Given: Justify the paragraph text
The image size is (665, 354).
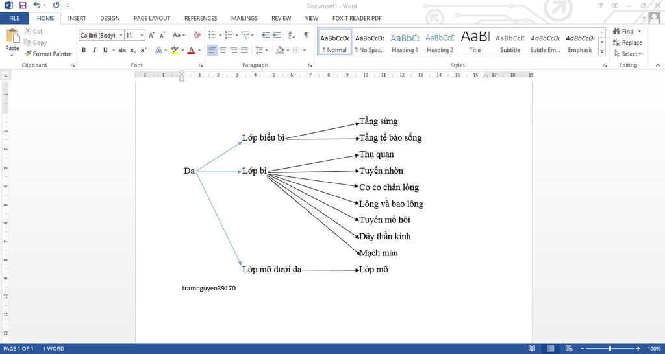Looking at the screenshot, I should [x=244, y=50].
